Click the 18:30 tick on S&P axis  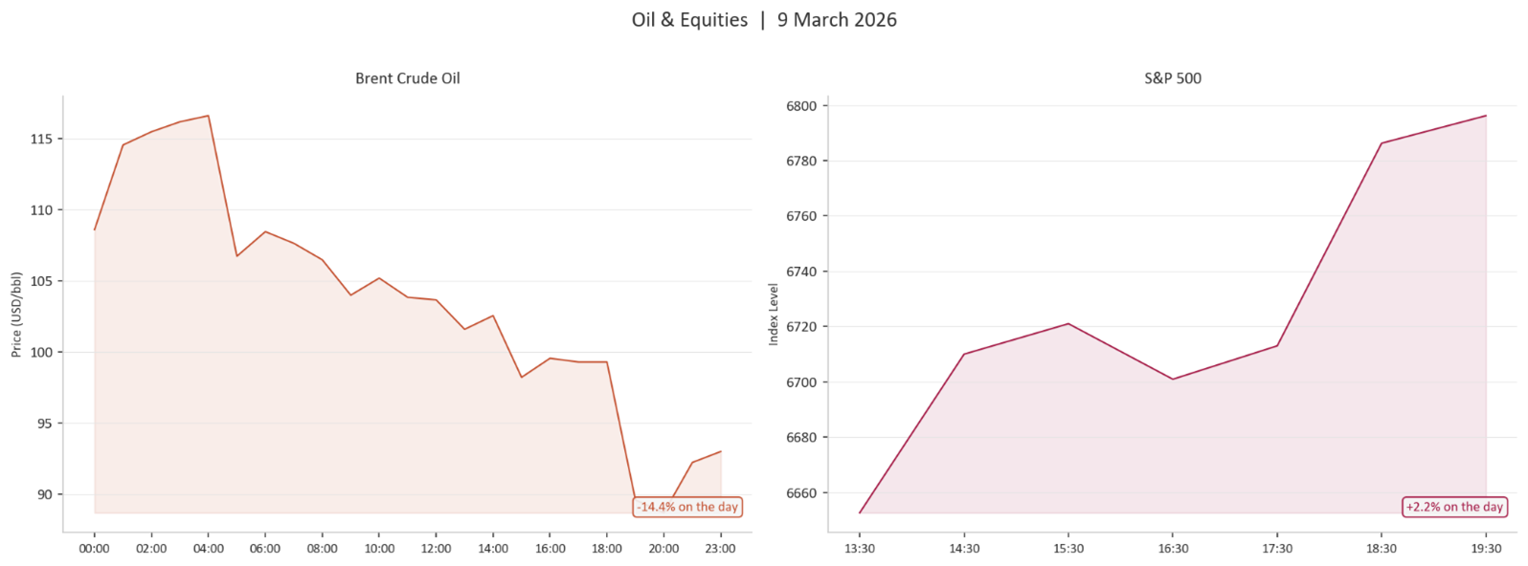click(x=1381, y=549)
